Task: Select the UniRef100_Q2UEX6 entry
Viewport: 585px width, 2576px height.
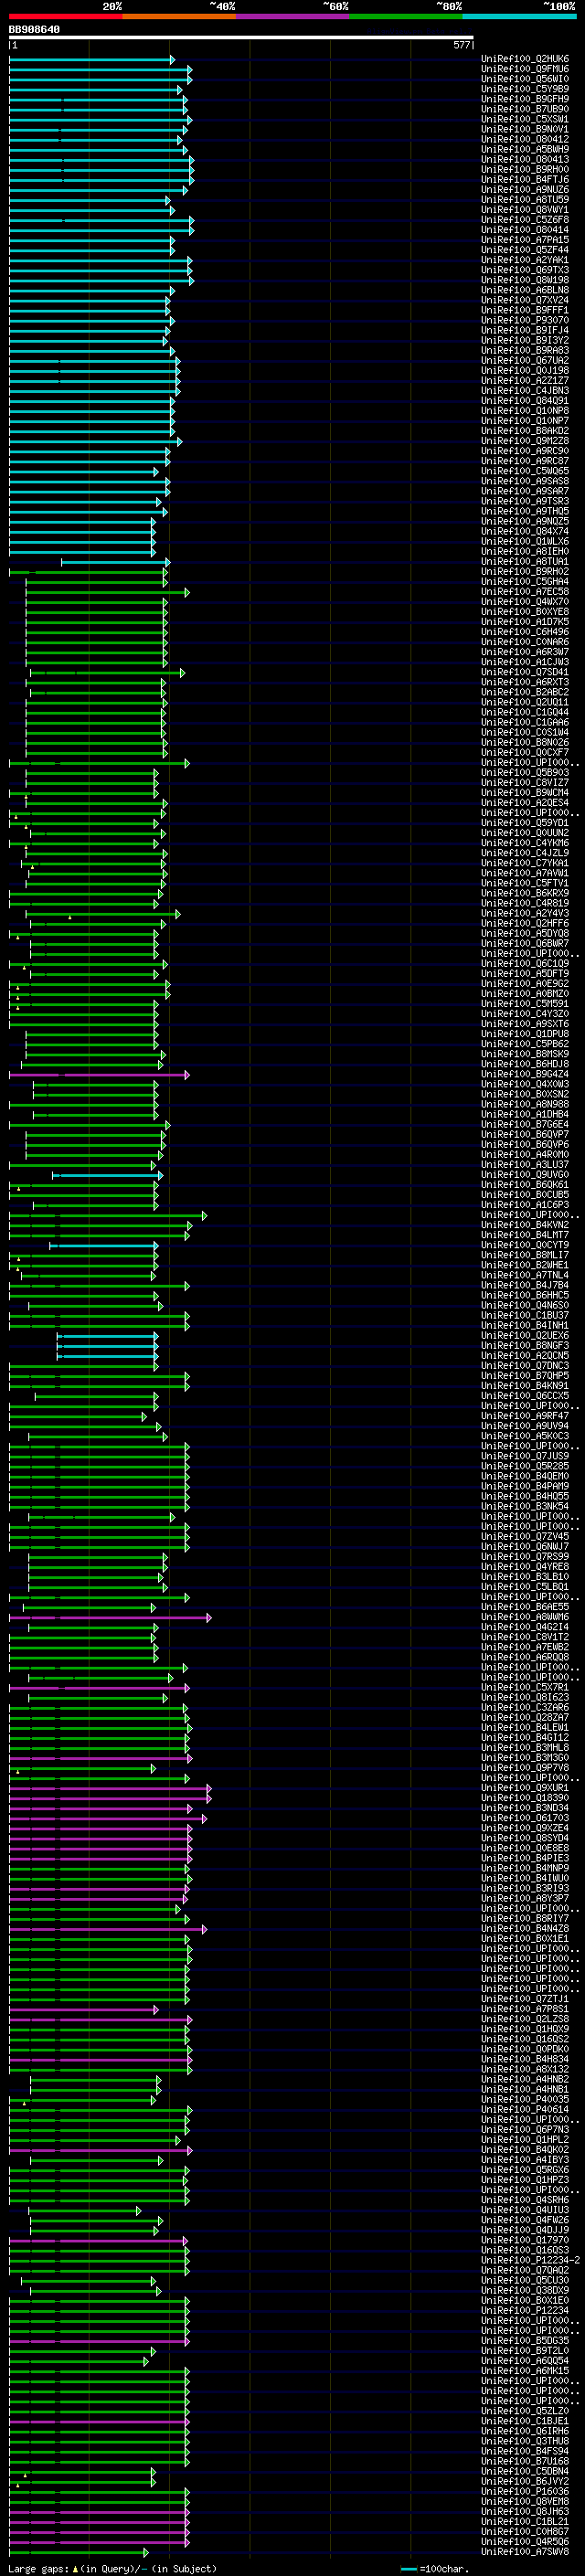Action: tap(525, 1336)
